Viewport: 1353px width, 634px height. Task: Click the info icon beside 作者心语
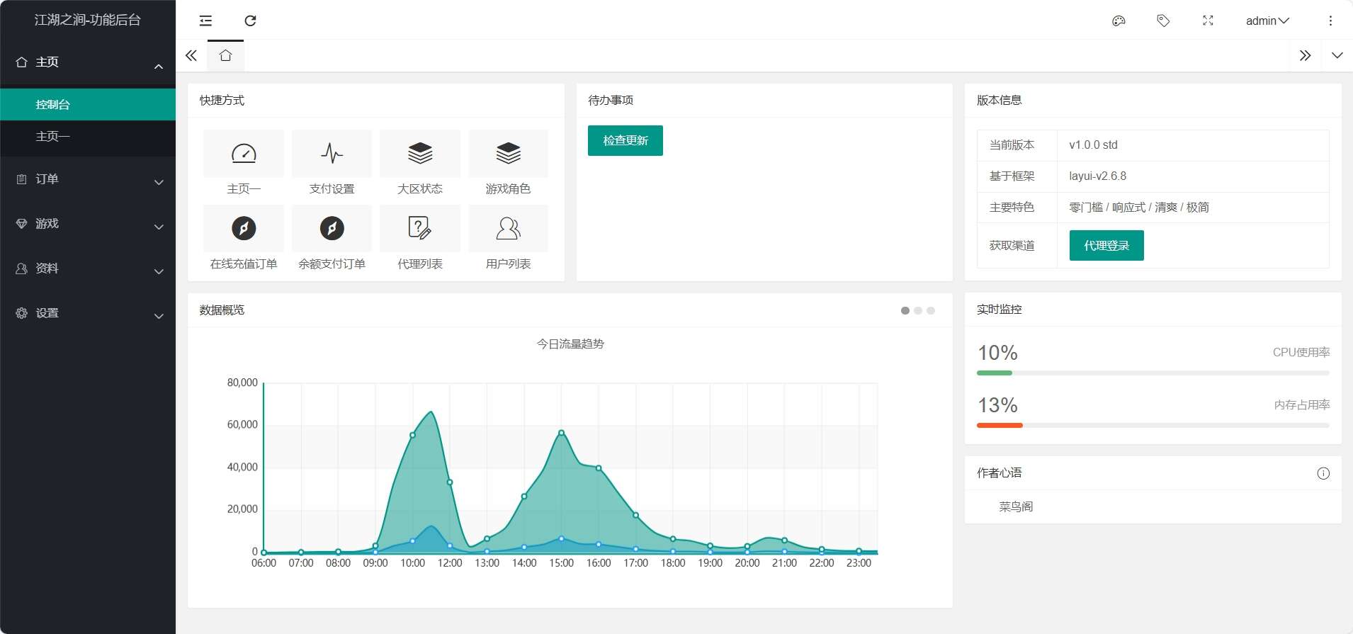(x=1323, y=473)
